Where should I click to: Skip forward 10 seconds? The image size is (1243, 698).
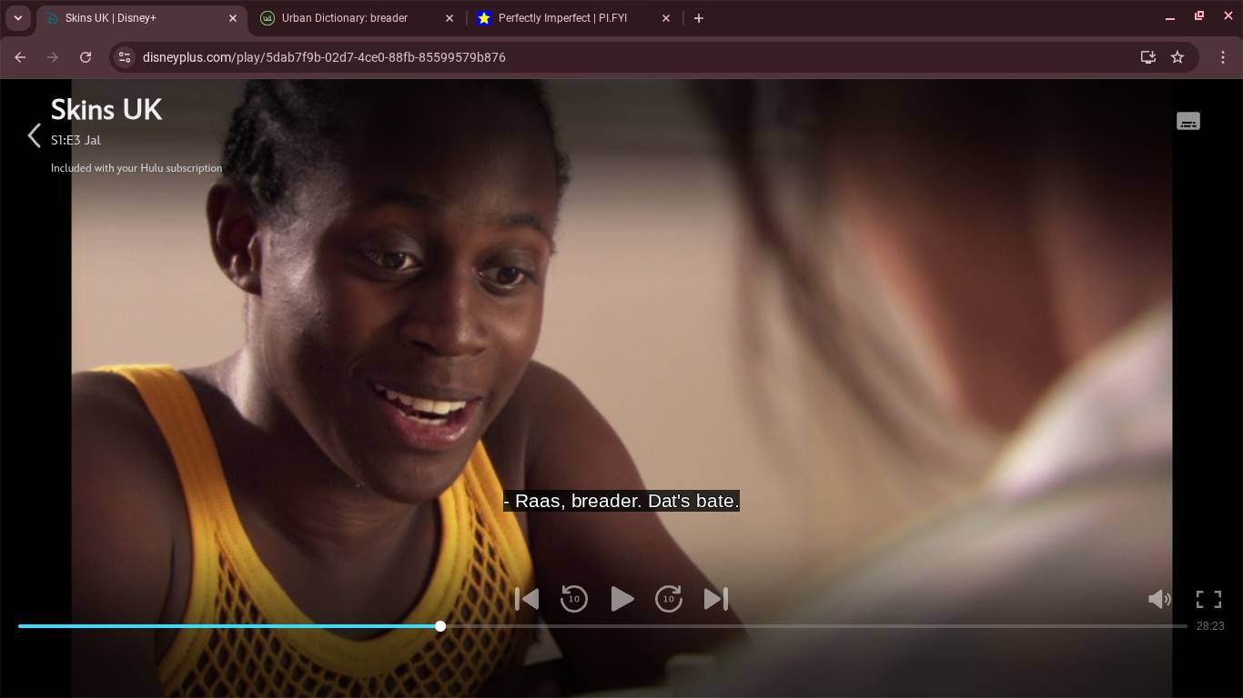click(669, 599)
